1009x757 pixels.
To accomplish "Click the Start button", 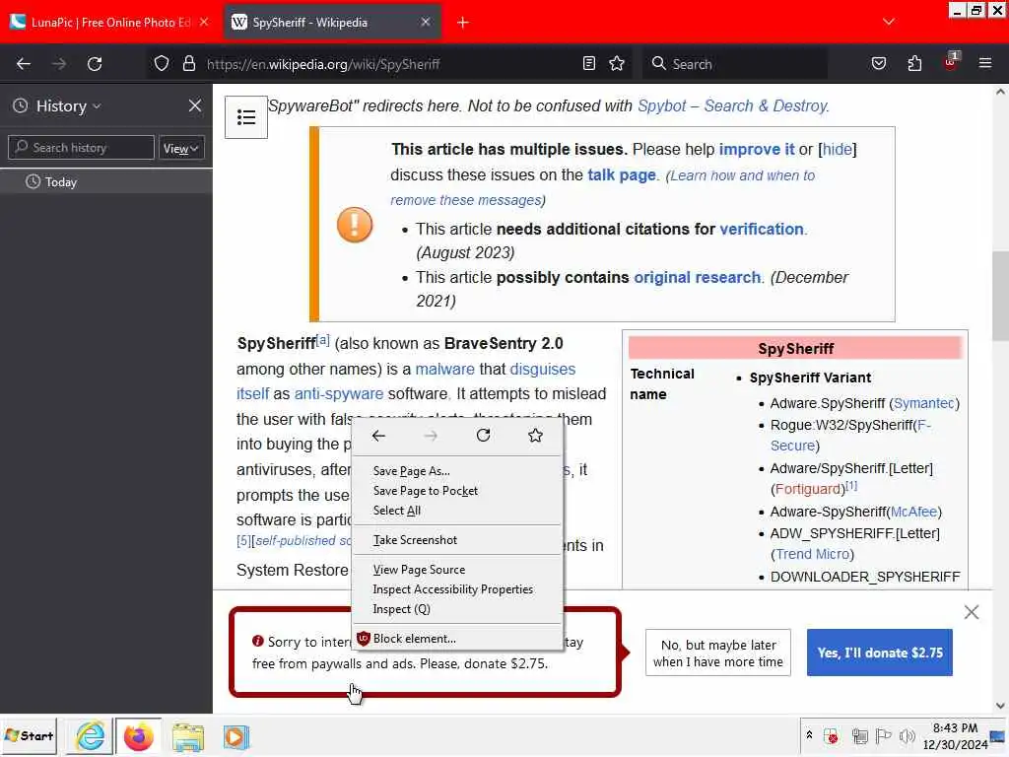I will click(29, 735).
